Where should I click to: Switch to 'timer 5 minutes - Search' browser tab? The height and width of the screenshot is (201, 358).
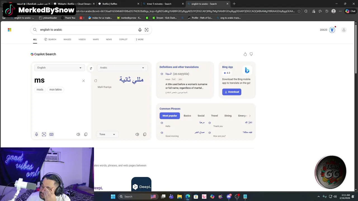pyautogui.click(x=163, y=4)
